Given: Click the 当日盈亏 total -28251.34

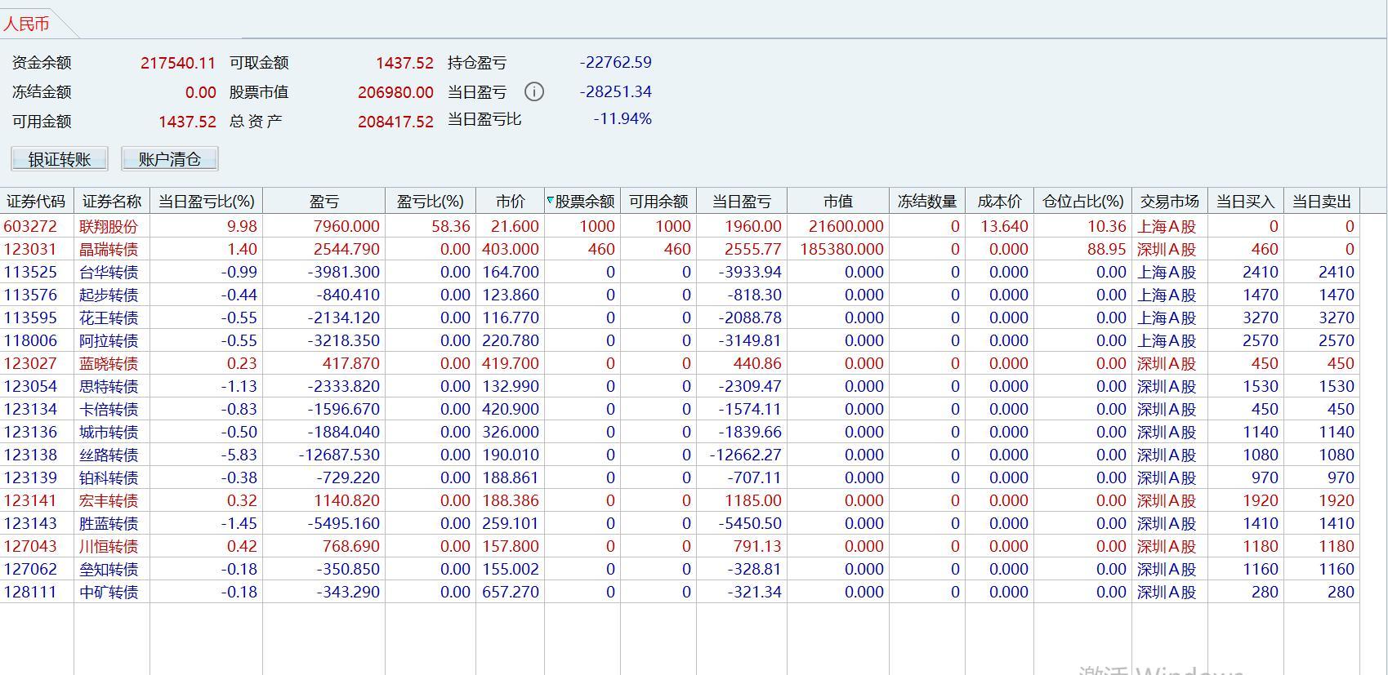Looking at the screenshot, I should tap(616, 91).
